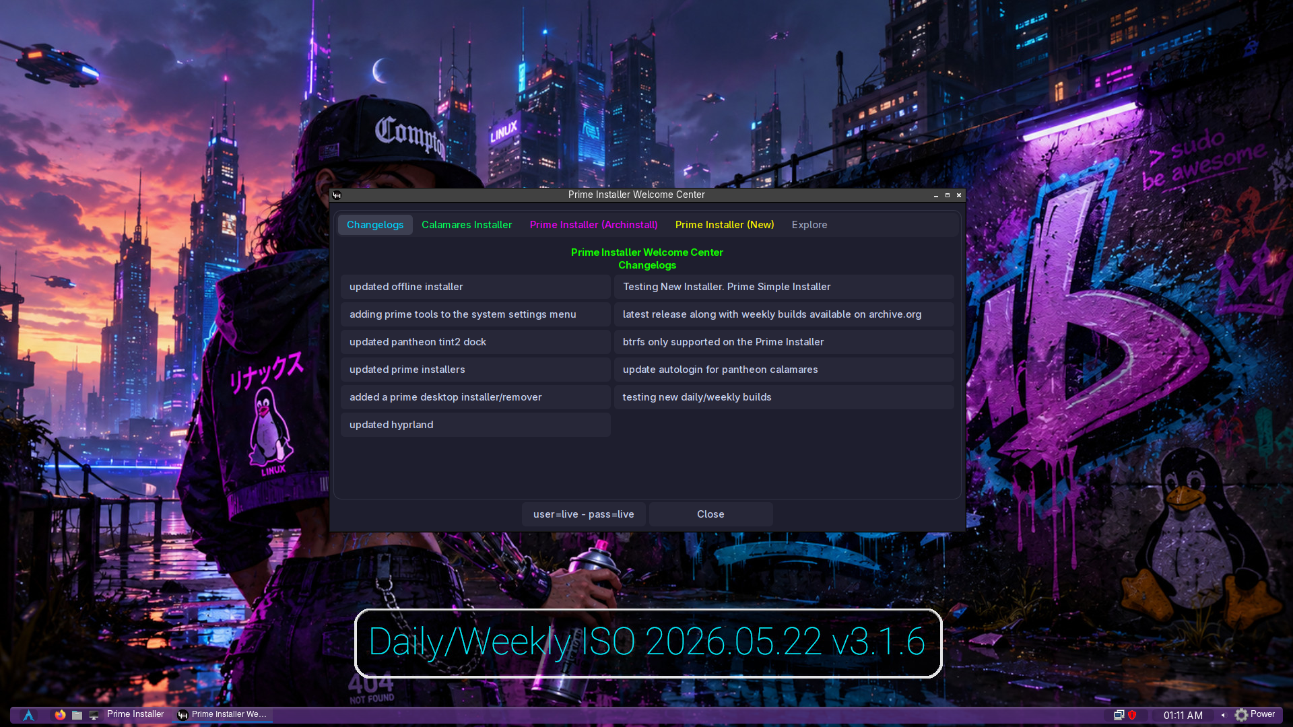Go to the Prime Installer (New) tab
Viewport: 1293px width, 727px height.
click(x=725, y=225)
